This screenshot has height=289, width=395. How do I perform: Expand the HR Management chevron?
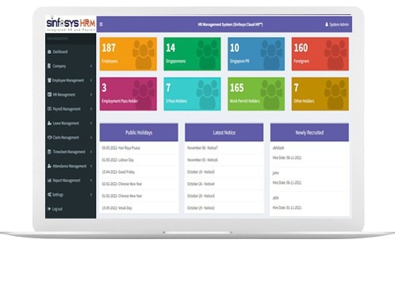[x=91, y=94]
